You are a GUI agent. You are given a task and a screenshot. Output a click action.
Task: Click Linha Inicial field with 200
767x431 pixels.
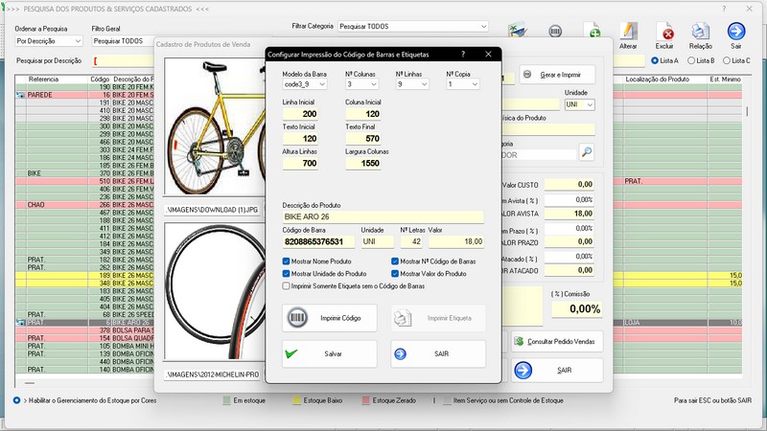pyautogui.click(x=300, y=114)
